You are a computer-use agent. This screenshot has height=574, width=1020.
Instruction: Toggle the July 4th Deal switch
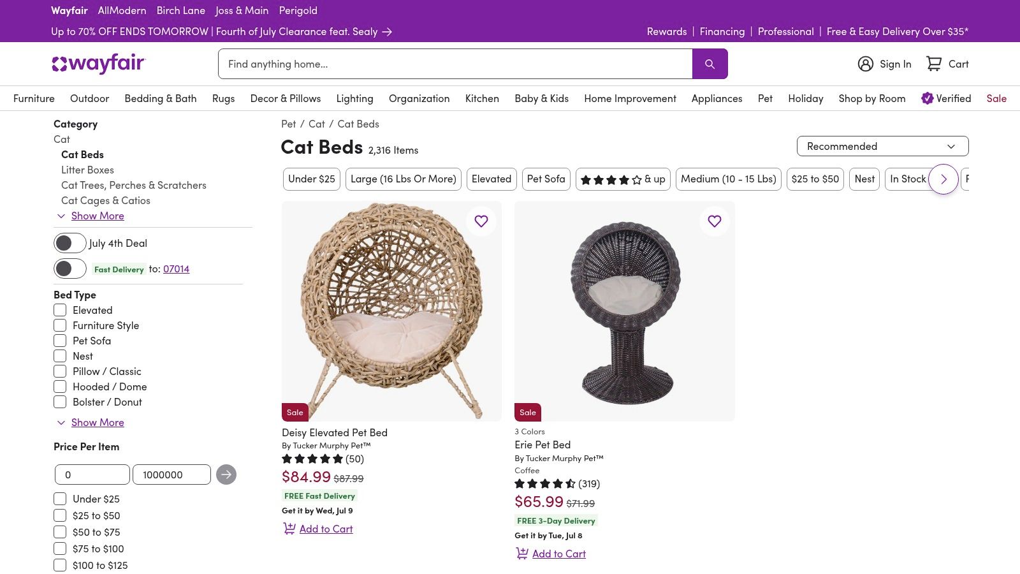click(x=70, y=243)
